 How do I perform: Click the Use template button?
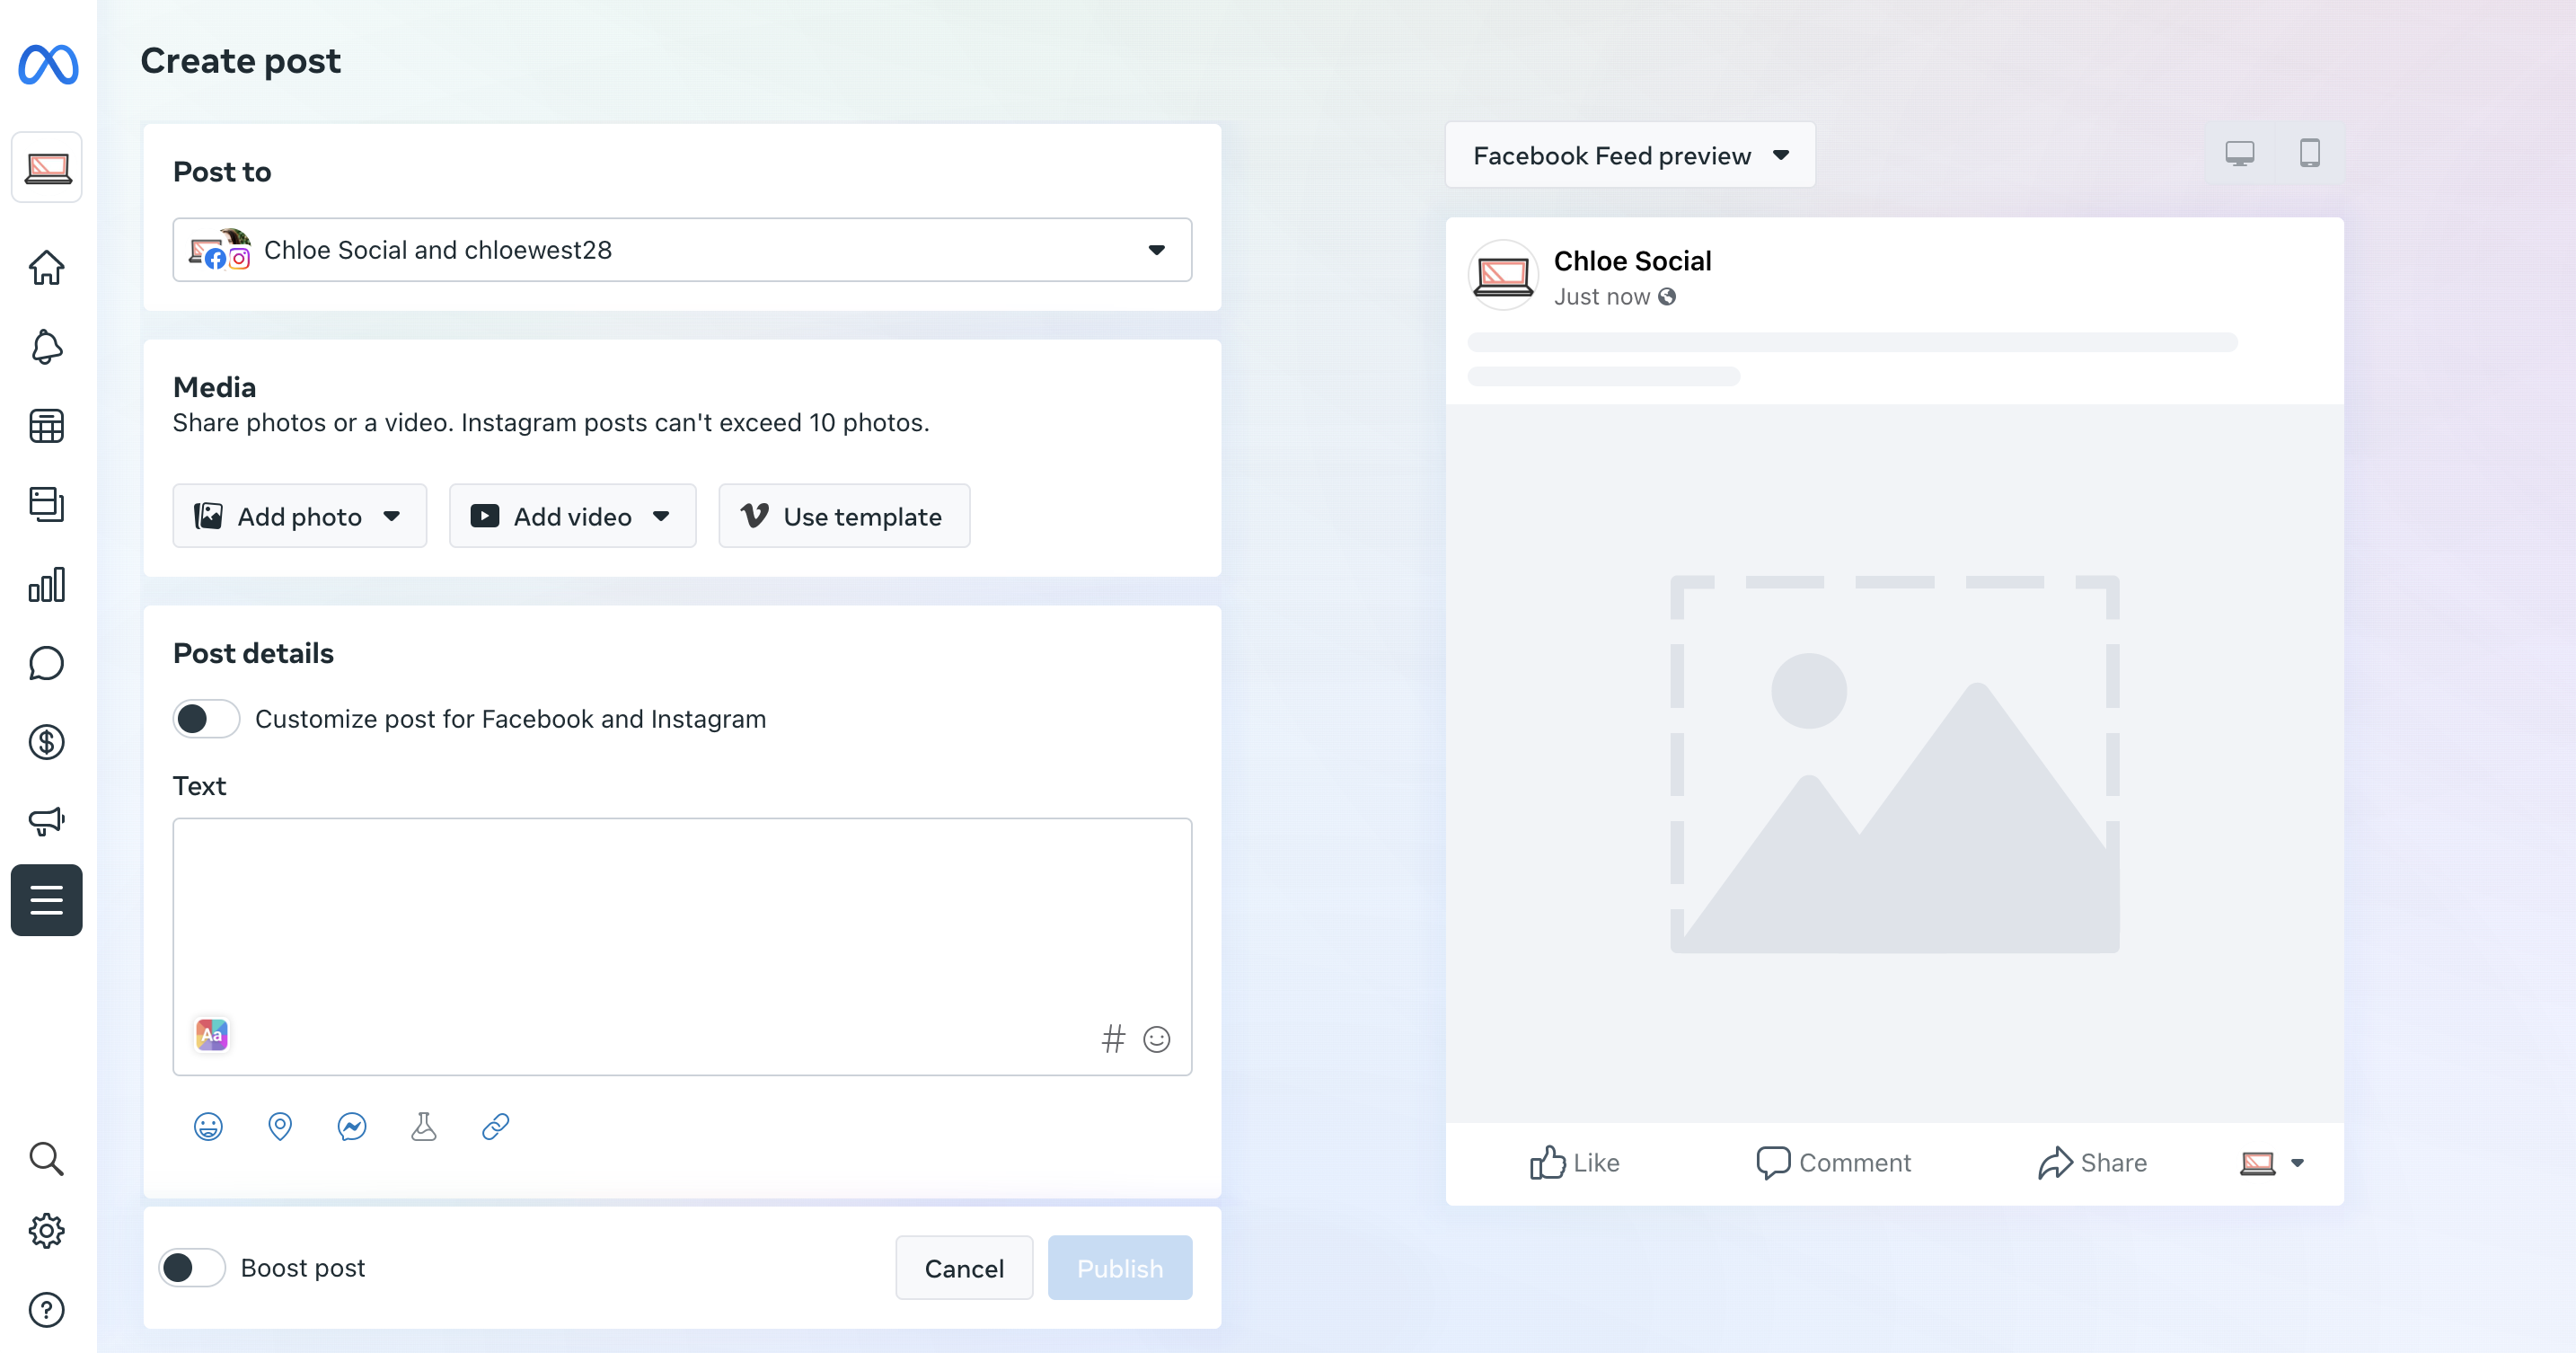(844, 516)
